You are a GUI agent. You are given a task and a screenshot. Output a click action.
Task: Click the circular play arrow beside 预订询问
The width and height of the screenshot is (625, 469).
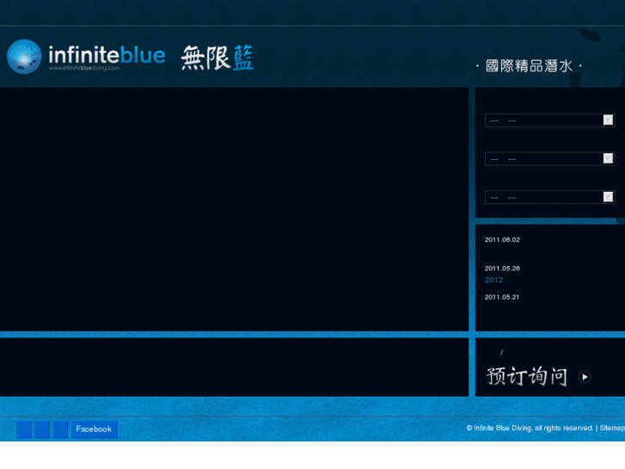click(585, 377)
